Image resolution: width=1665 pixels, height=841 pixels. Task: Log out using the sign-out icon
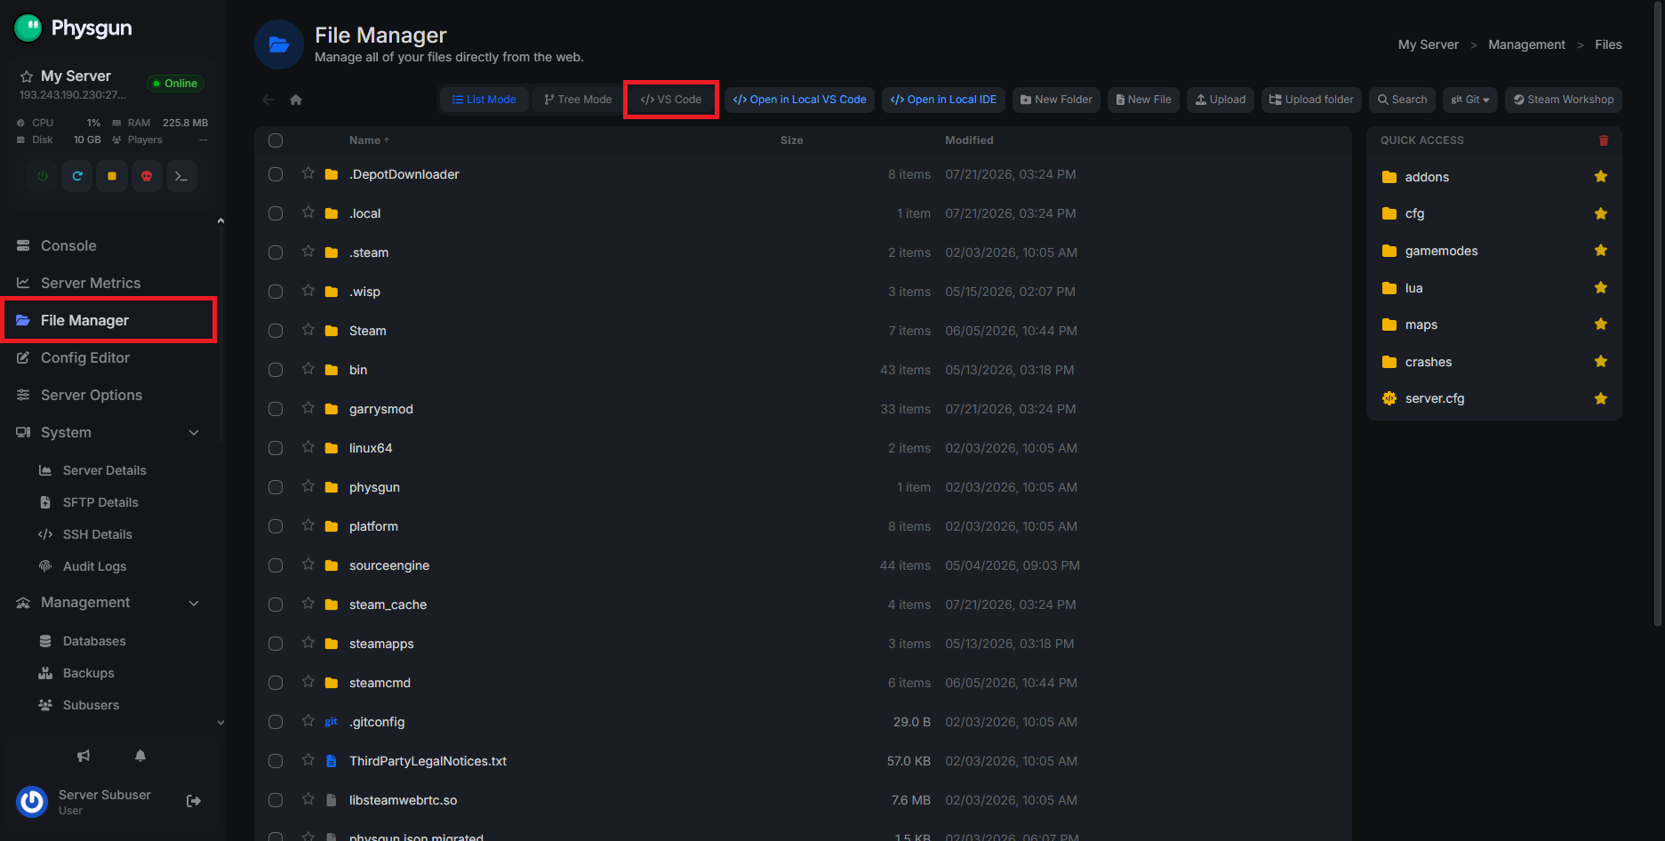coord(194,801)
